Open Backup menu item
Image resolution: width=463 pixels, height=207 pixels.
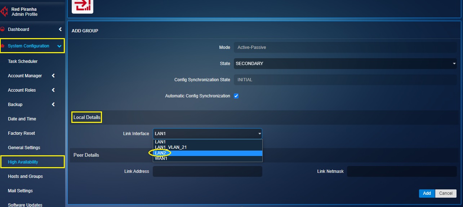coord(15,105)
